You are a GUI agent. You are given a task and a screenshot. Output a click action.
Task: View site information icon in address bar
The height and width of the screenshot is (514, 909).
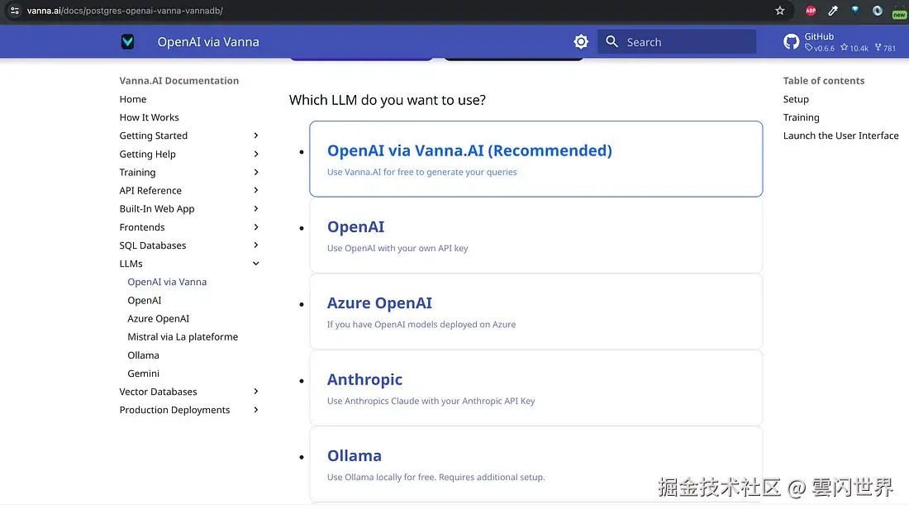pyautogui.click(x=14, y=11)
